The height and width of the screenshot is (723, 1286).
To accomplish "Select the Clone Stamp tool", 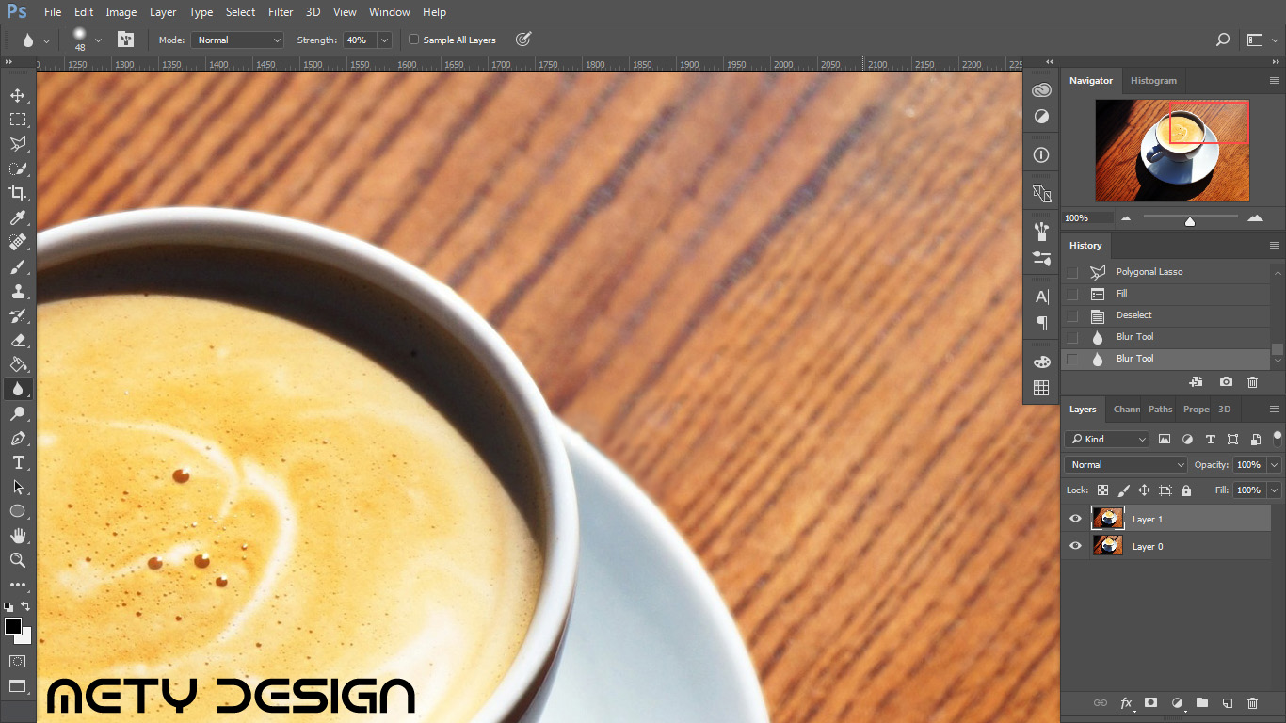I will (x=17, y=291).
